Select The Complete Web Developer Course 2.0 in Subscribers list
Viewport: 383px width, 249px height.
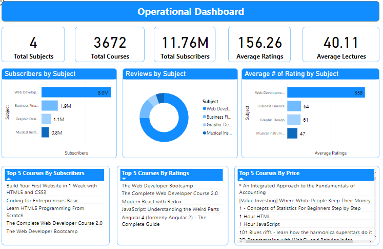[x=55, y=223]
